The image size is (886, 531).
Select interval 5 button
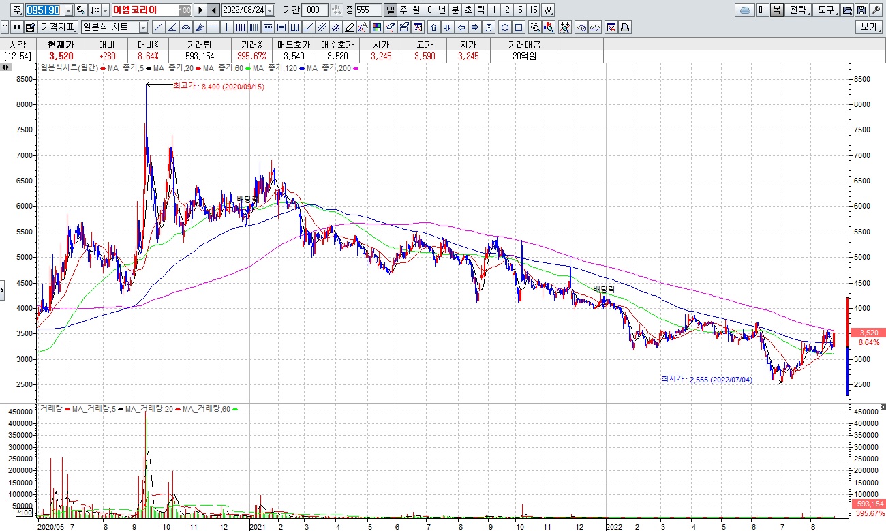click(x=520, y=10)
